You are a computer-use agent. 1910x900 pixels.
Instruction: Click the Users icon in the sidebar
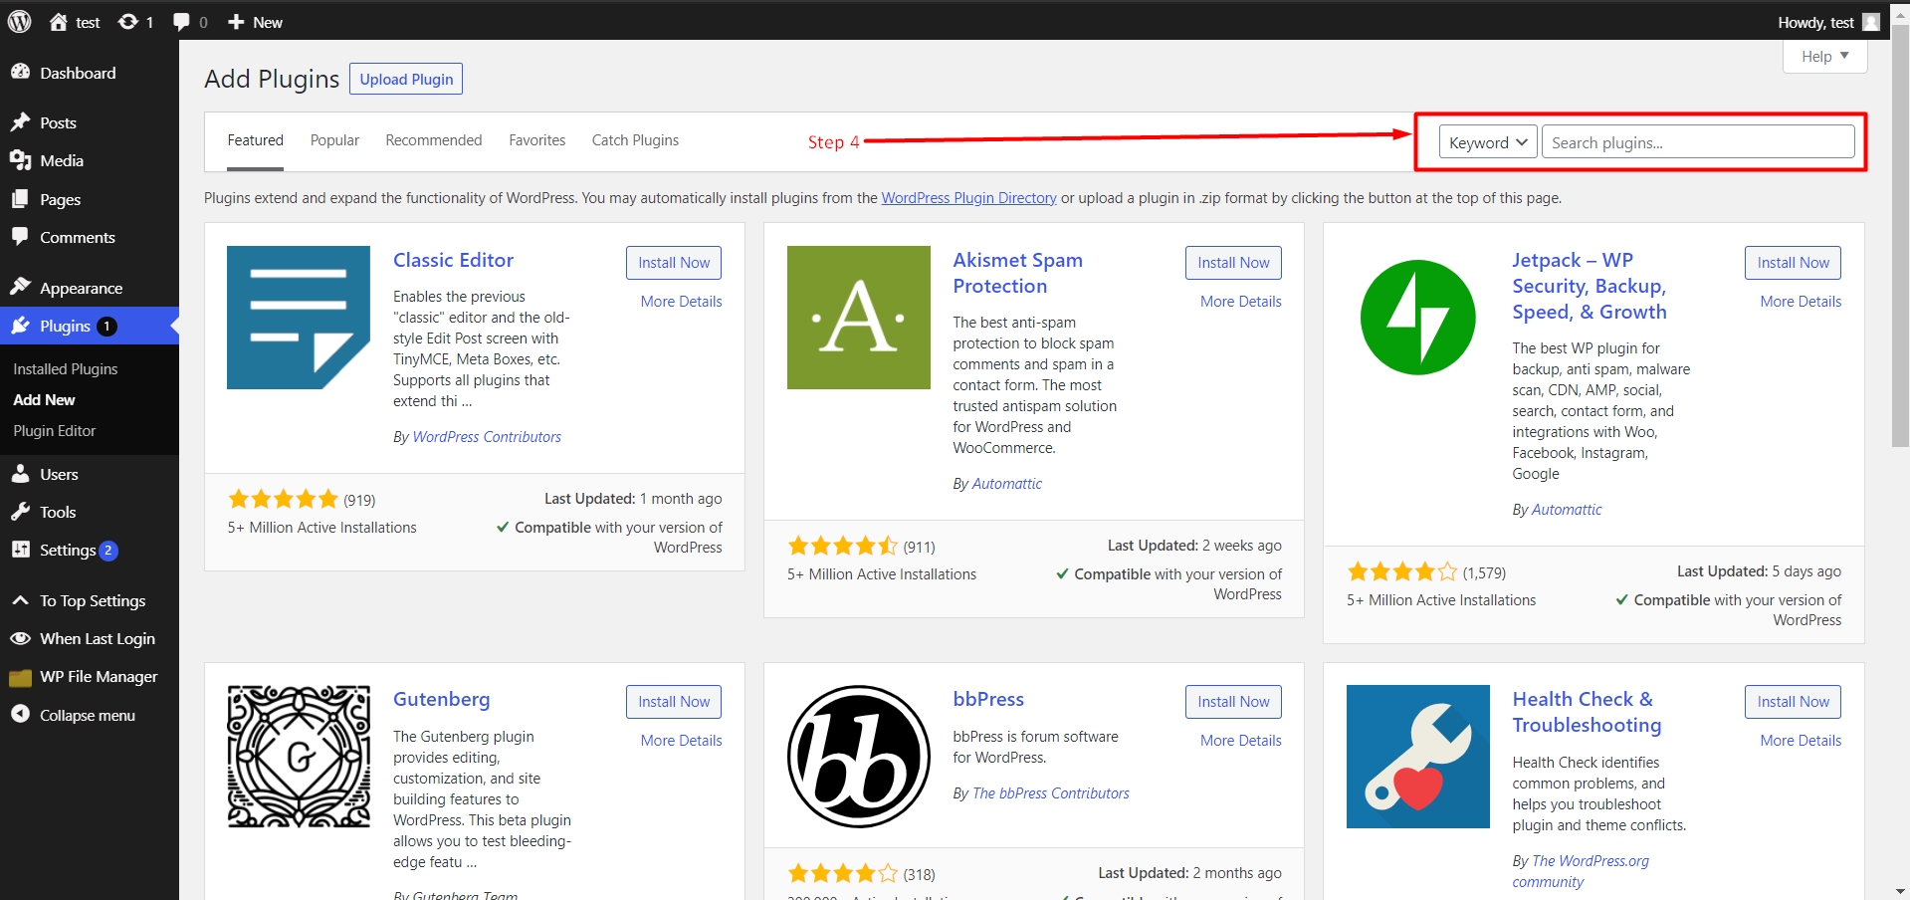(x=20, y=474)
